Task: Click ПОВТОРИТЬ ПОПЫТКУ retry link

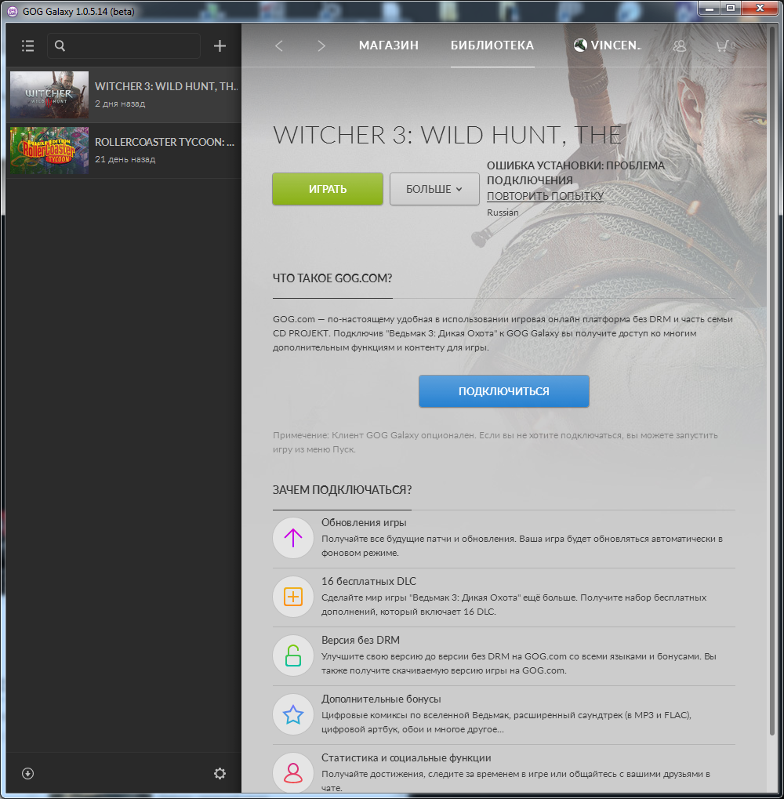Action: coord(545,196)
